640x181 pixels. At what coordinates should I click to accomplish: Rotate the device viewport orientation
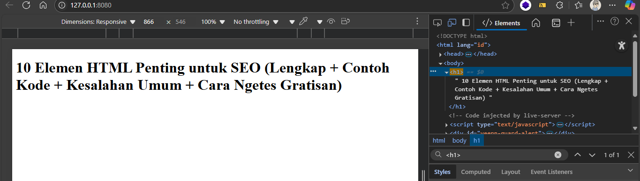(346, 22)
